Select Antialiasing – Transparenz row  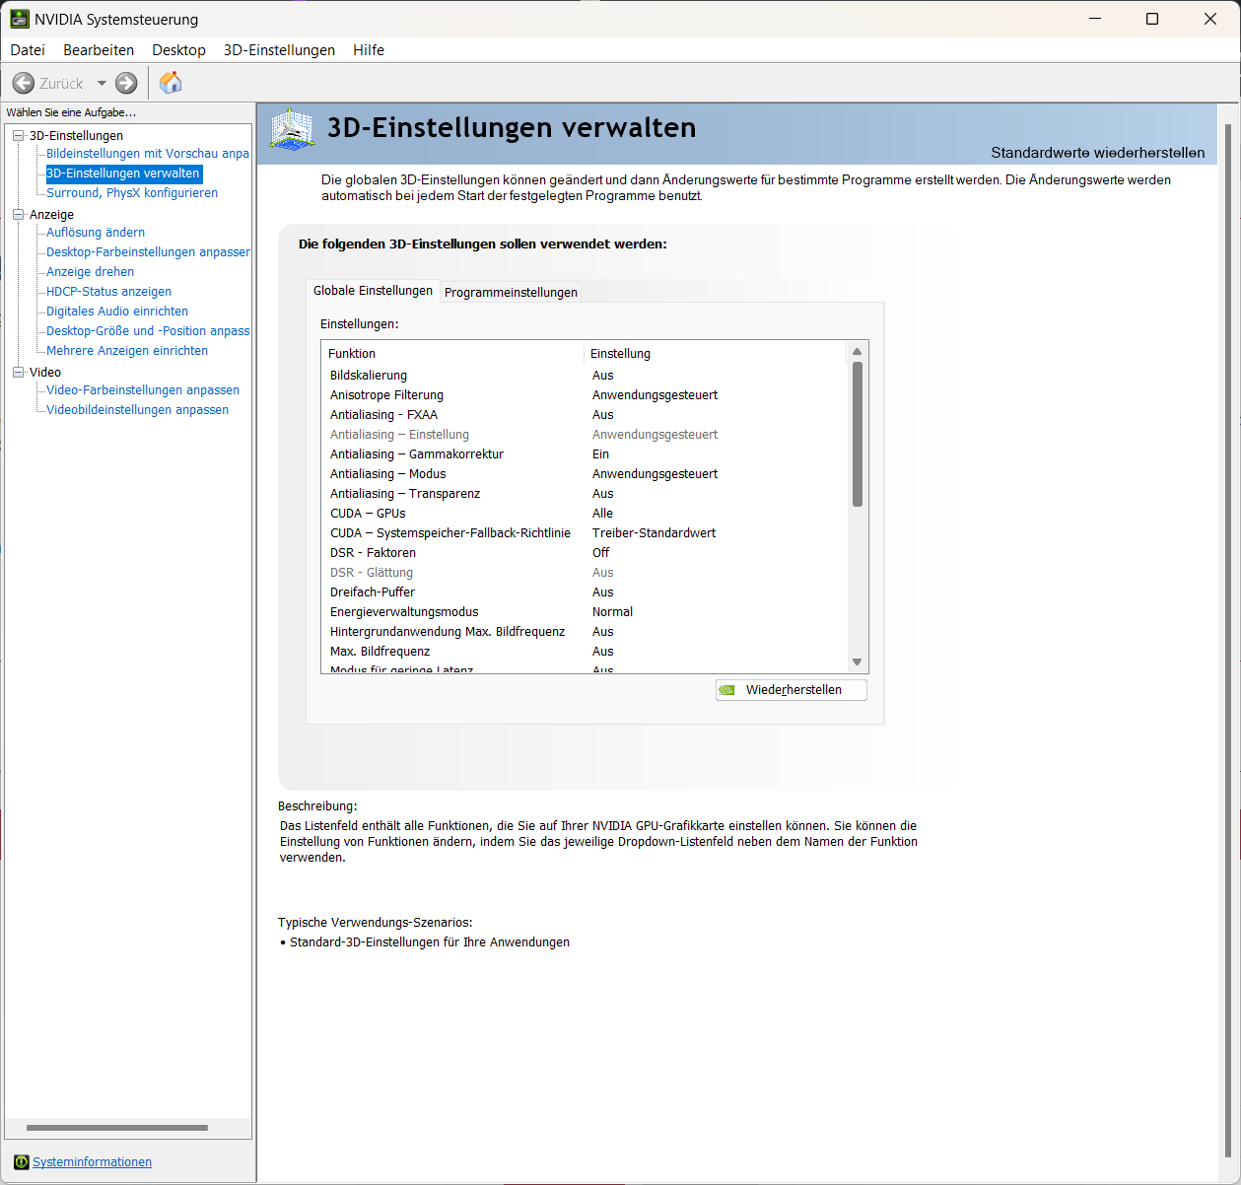pyautogui.click(x=585, y=494)
